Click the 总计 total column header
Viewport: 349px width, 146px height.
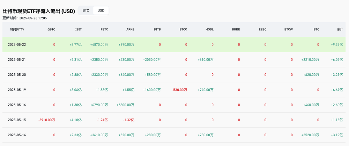pyautogui.click(x=340, y=30)
